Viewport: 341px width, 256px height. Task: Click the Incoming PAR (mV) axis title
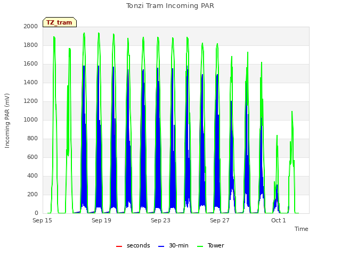[7, 121]
